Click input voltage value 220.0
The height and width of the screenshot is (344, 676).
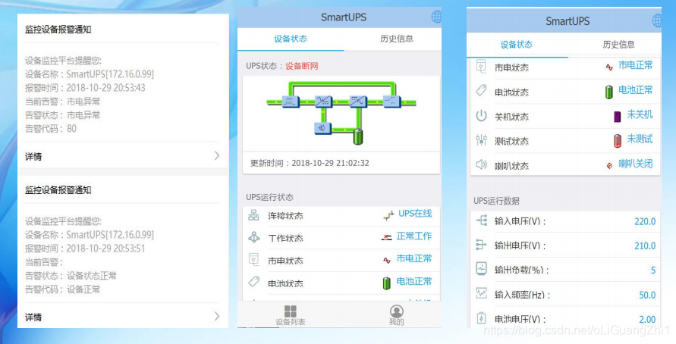(645, 221)
